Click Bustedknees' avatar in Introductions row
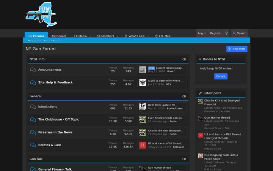Screen dimensions: 273x171 (143, 107)
